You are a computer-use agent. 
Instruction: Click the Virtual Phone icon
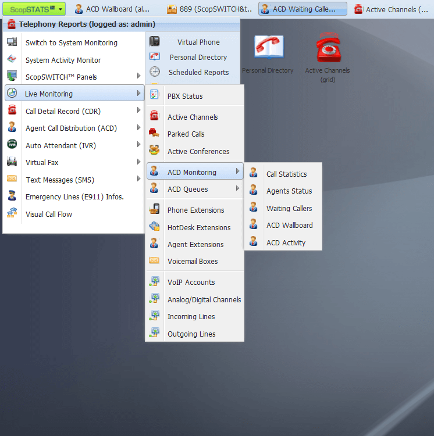pos(155,42)
